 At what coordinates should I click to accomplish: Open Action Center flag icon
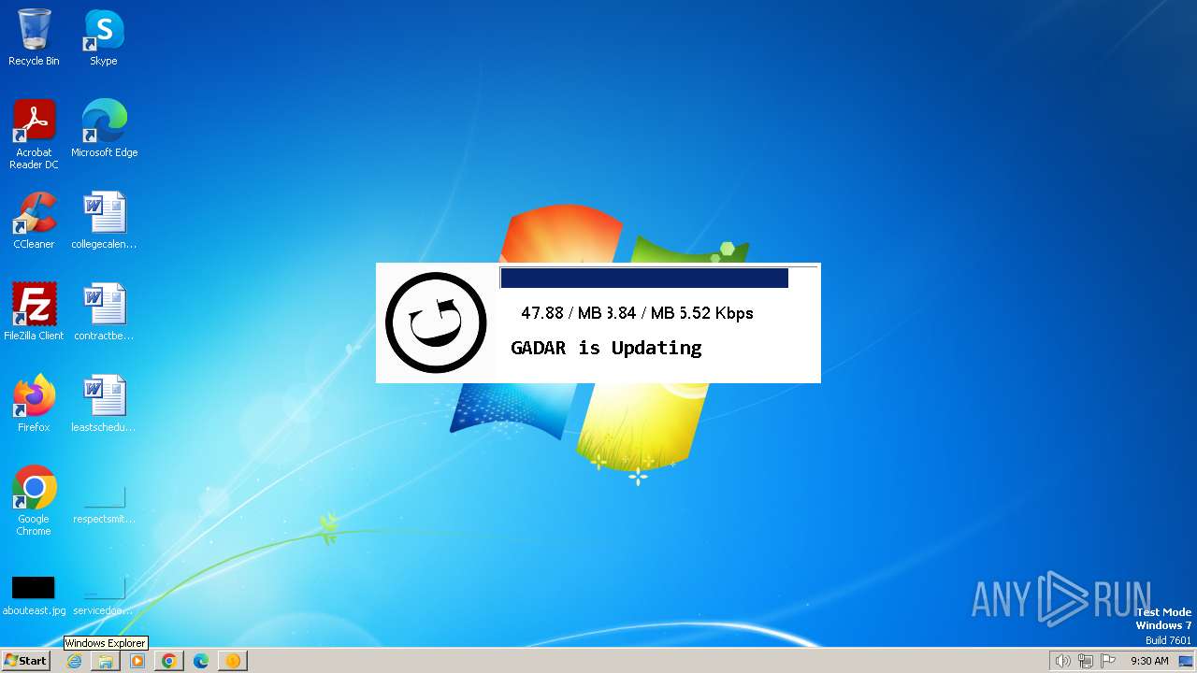click(x=1109, y=661)
